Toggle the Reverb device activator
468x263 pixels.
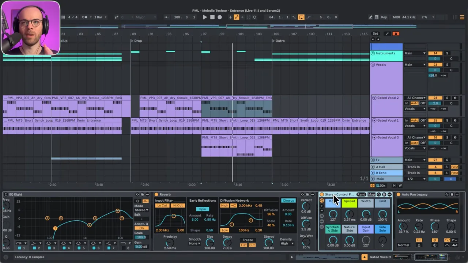[156, 194]
